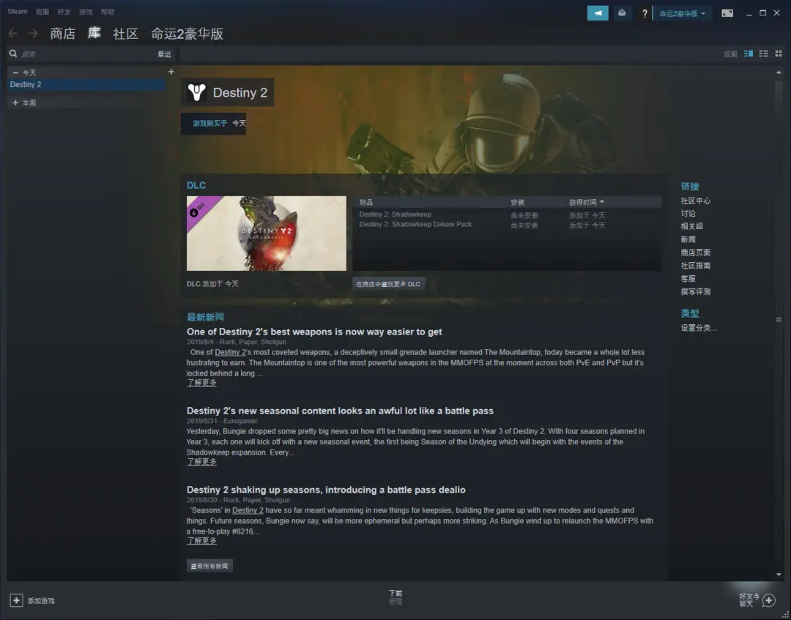Open 下载 管理 at bottom center

pos(395,597)
